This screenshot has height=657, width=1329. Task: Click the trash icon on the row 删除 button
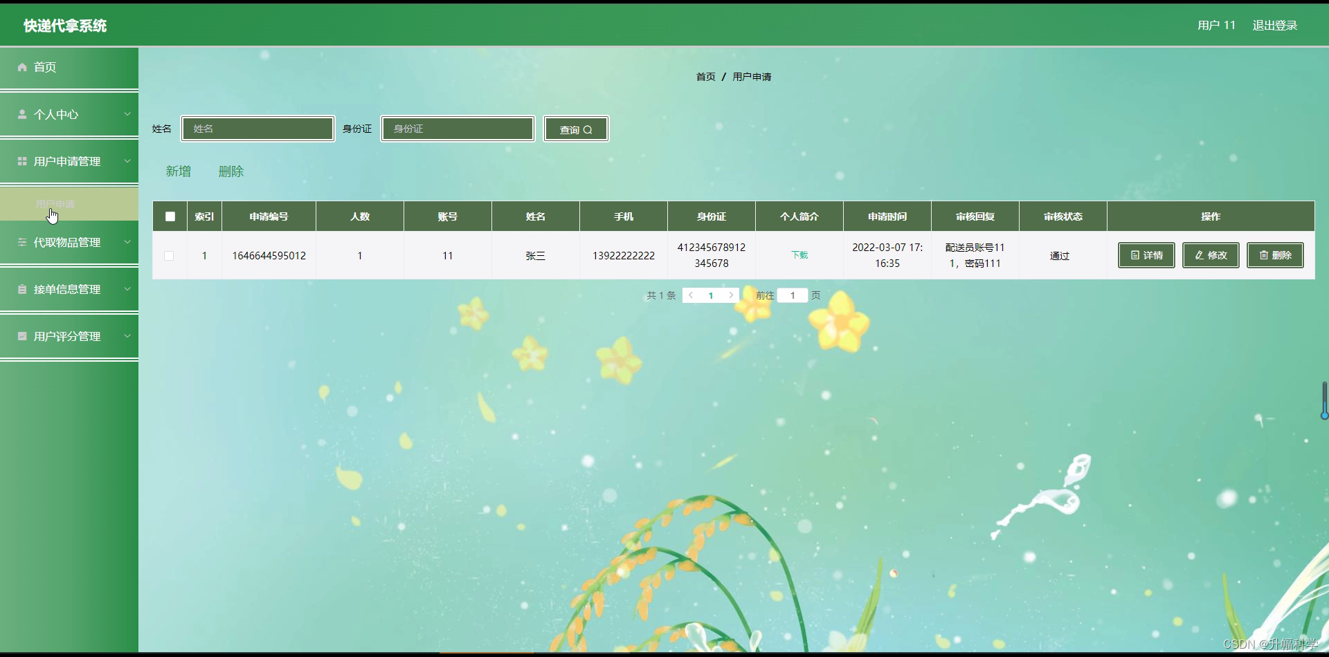(1263, 255)
